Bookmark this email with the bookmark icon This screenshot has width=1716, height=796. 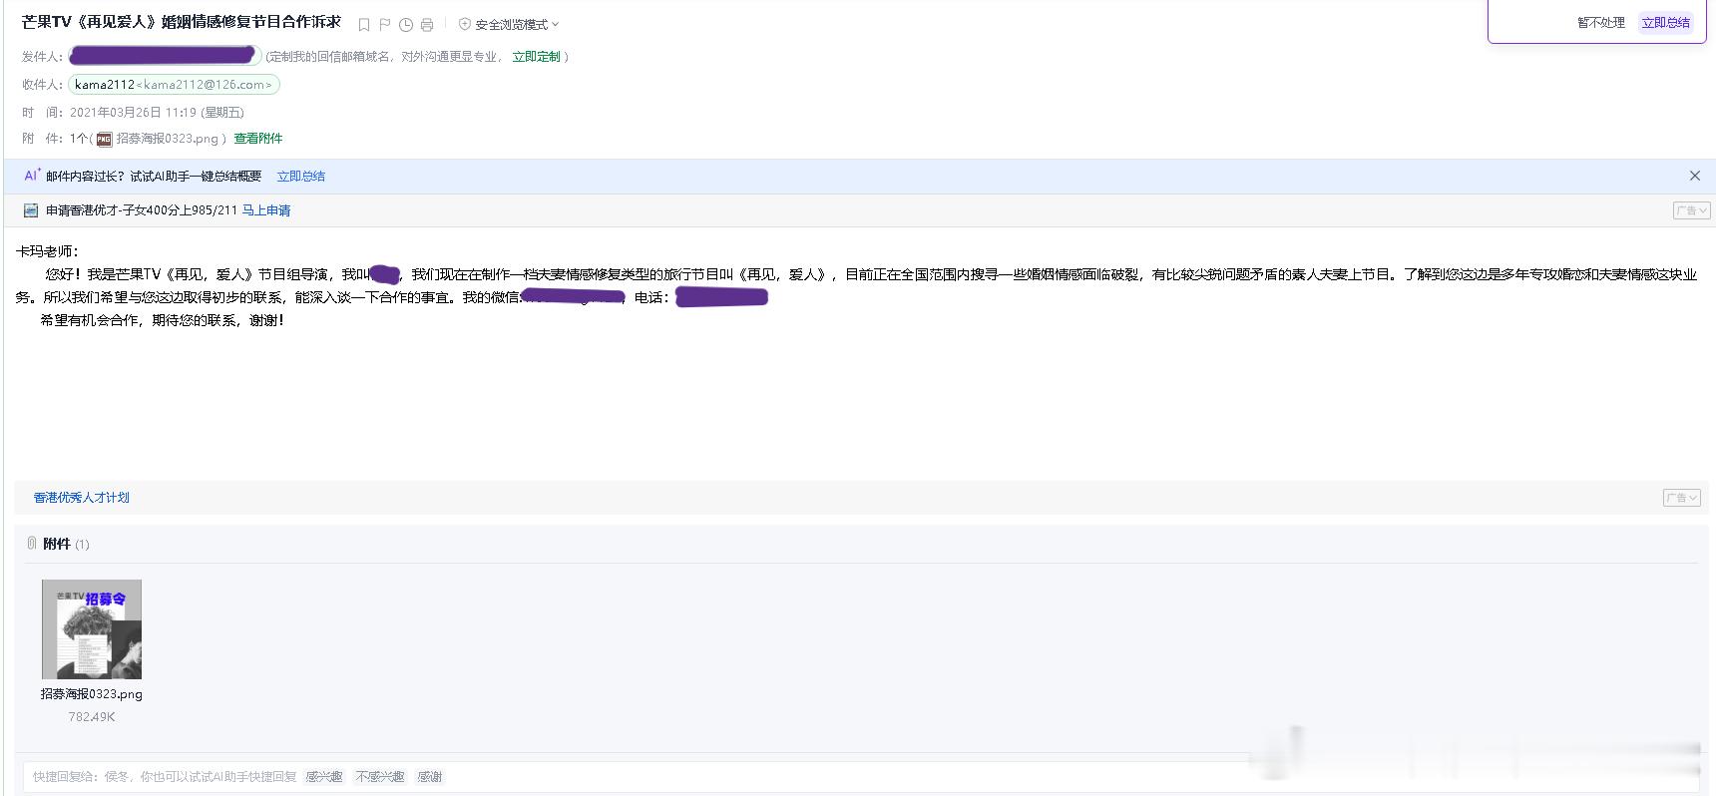point(364,25)
